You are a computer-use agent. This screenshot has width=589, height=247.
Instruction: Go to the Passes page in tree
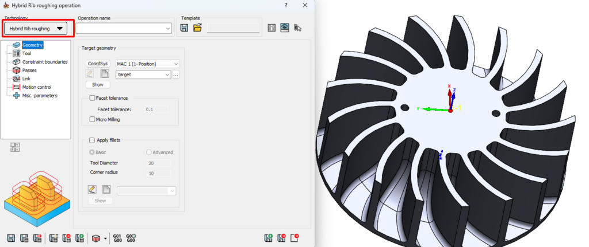coord(29,70)
